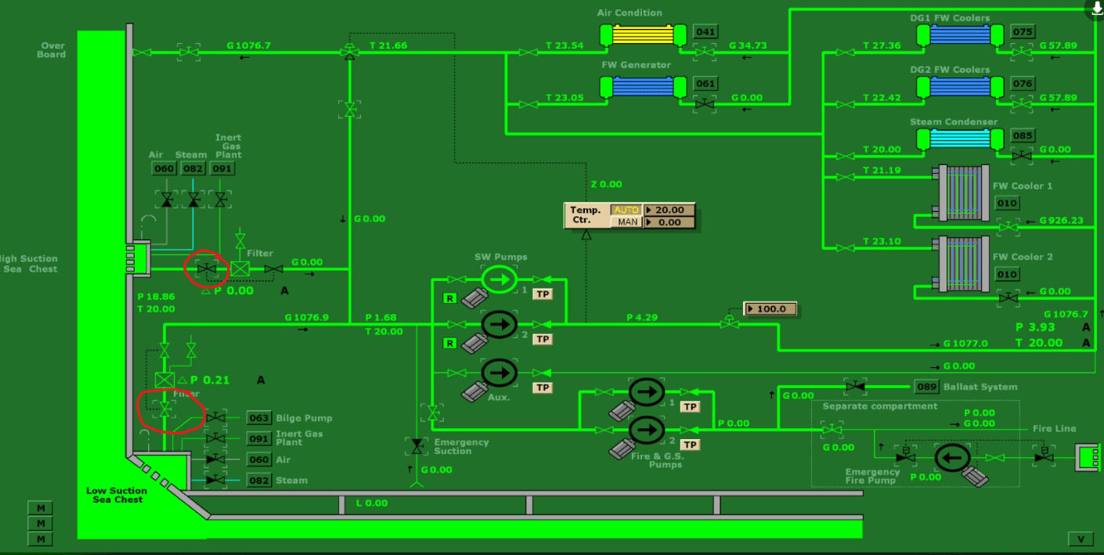Click the TP button for Fire Pump 1

[x=689, y=407]
